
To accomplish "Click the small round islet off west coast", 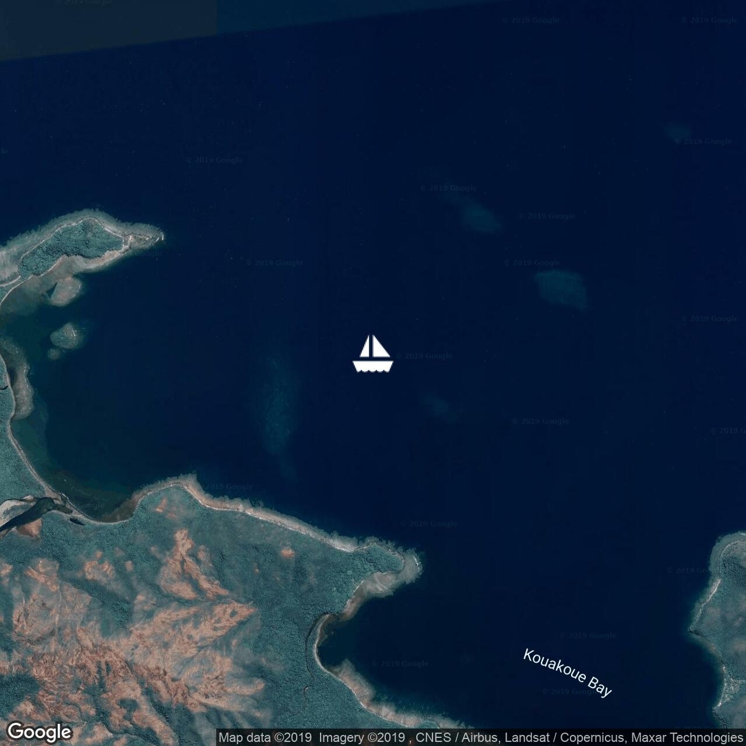I will click(x=64, y=336).
